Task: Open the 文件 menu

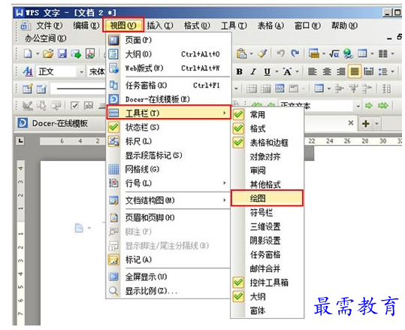Action: [x=50, y=26]
